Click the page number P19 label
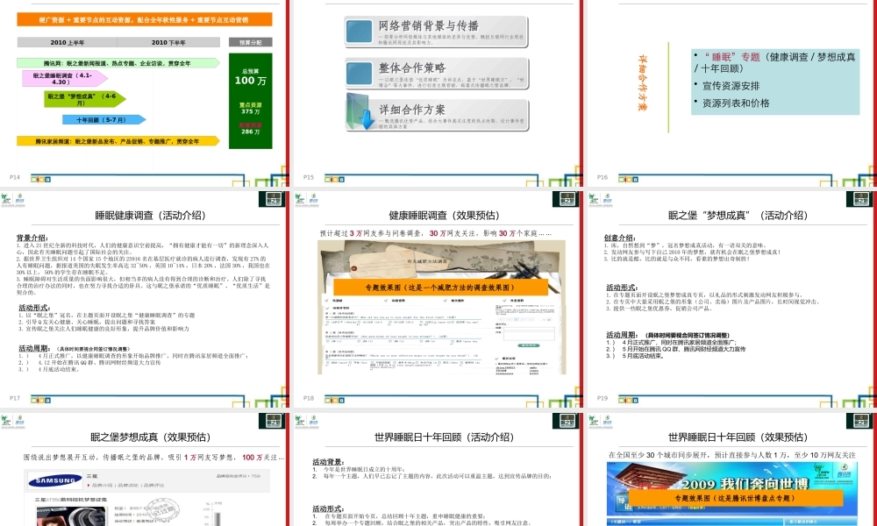 [602, 399]
